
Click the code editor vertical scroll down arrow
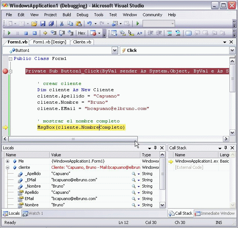coord(232,132)
